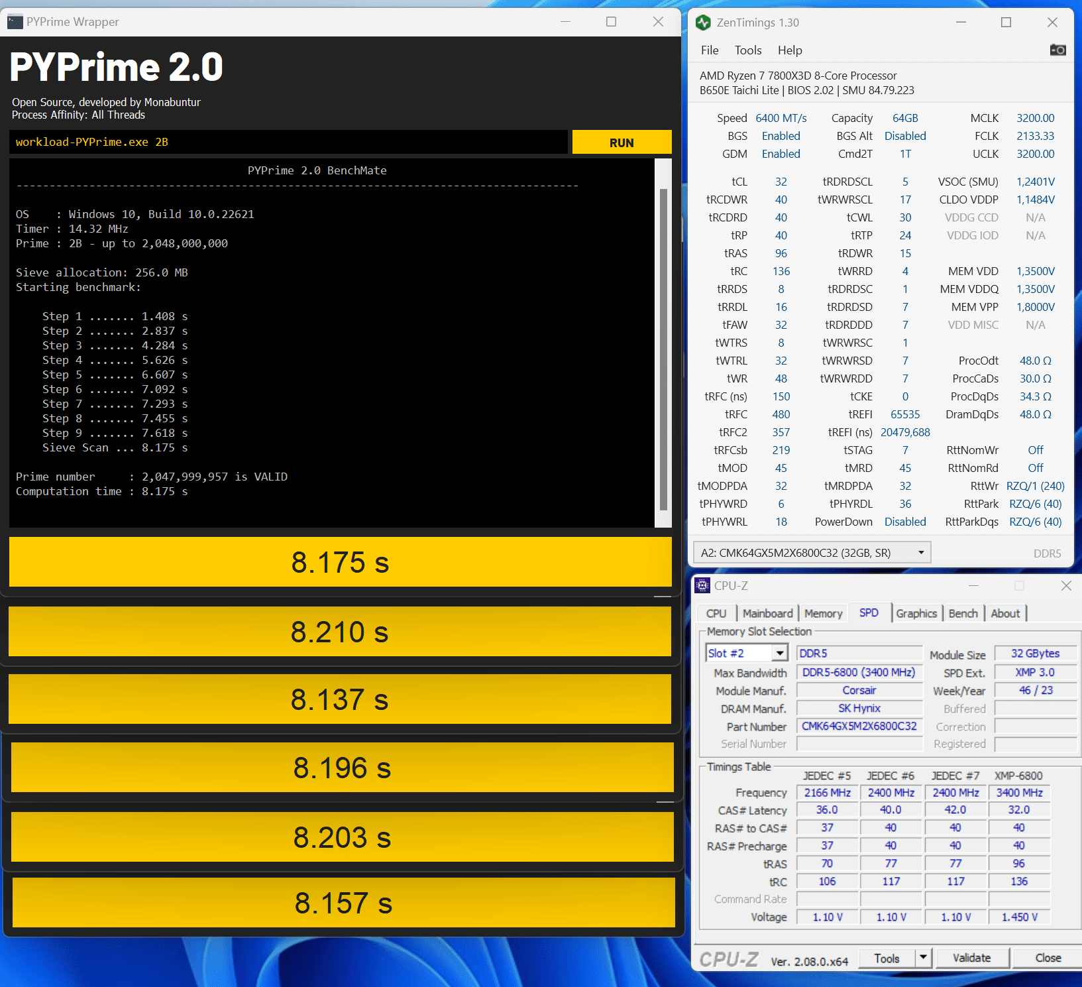Open the Help menu in ZenTimings
Viewport: 1082px width, 987px height.
(790, 50)
